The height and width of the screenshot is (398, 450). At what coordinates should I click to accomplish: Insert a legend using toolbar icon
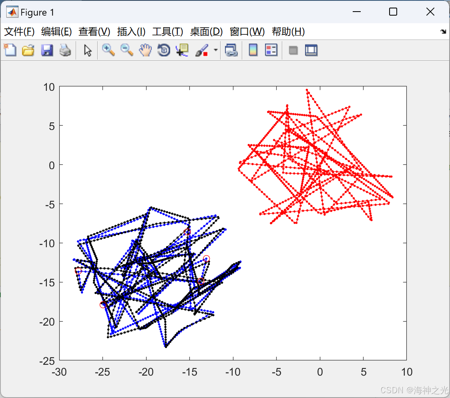tap(271, 50)
